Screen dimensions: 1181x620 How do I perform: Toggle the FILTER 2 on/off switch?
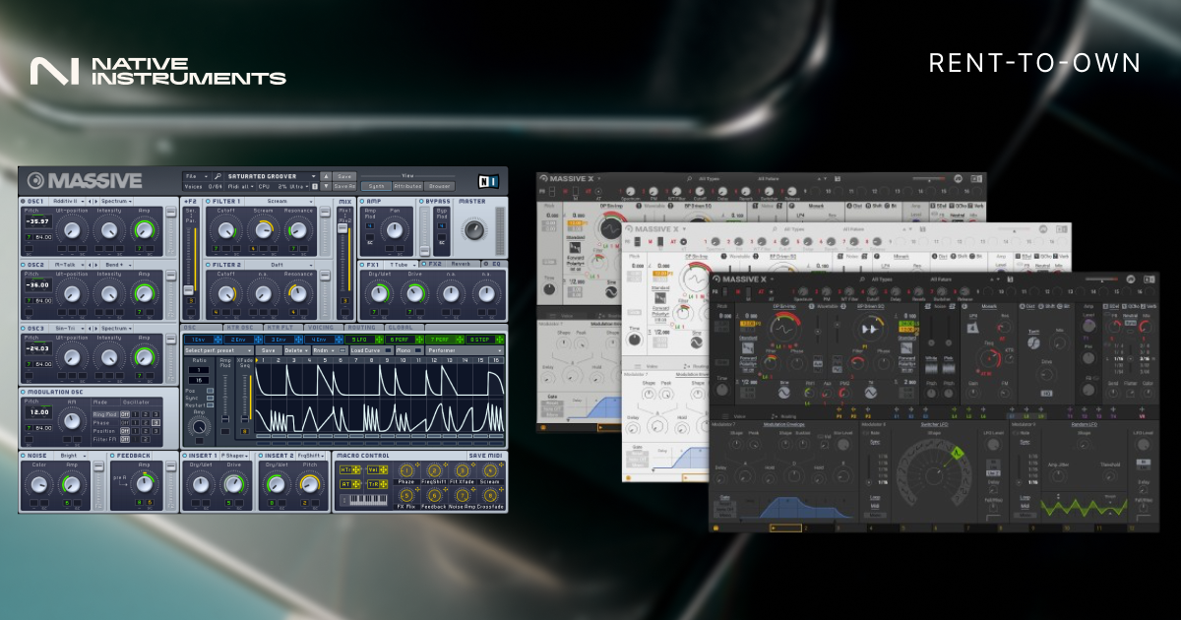208,265
